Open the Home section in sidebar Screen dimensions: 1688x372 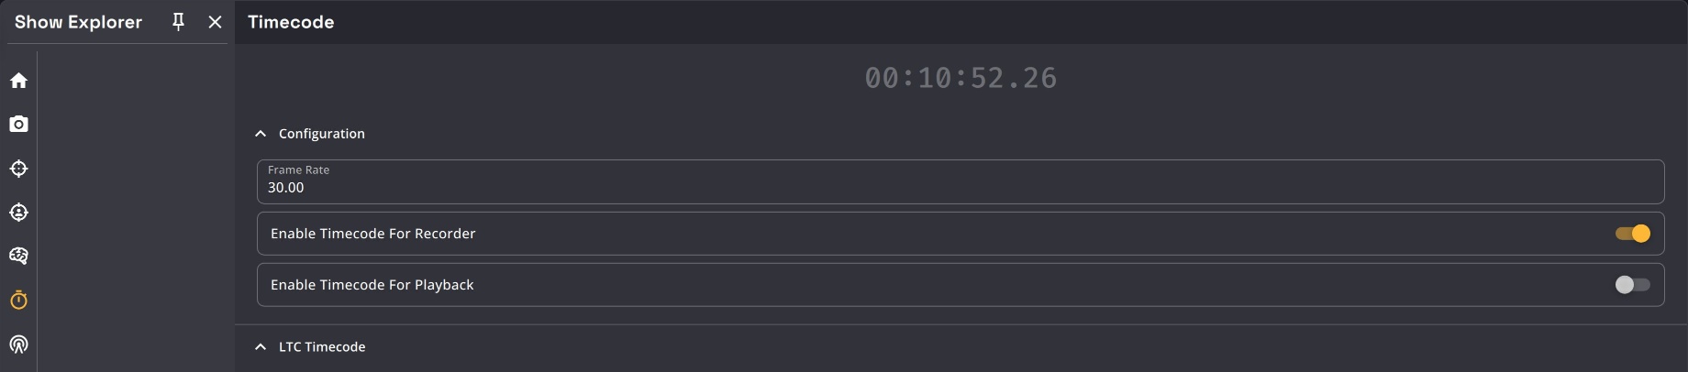pos(18,81)
